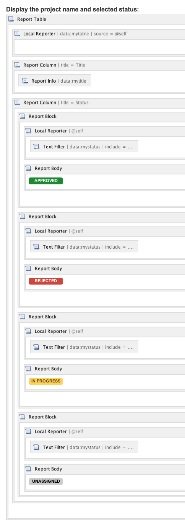
Task: Select the yellow IN PROGRESS status lozenge
Action: [x=46, y=381]
